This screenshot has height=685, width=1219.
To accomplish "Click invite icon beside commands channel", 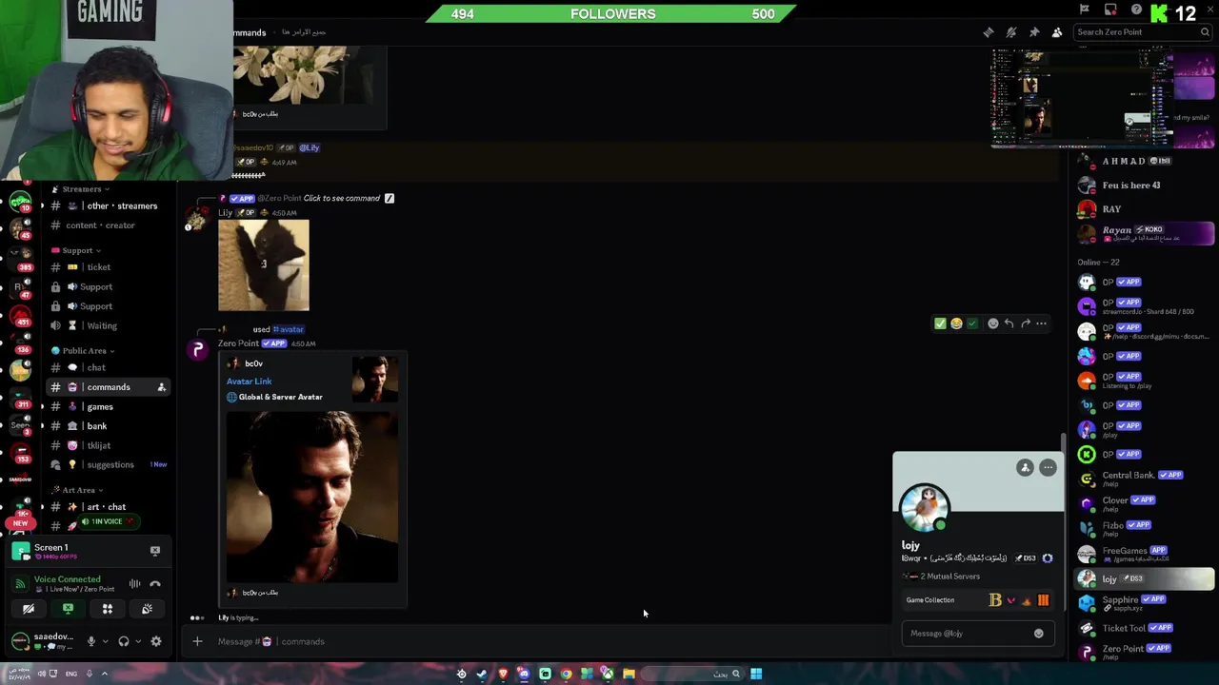I will tap(161, 387).
